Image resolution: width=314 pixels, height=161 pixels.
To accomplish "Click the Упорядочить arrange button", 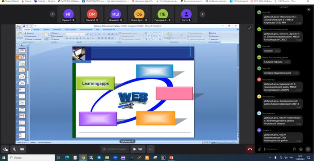I will (169, 35).
